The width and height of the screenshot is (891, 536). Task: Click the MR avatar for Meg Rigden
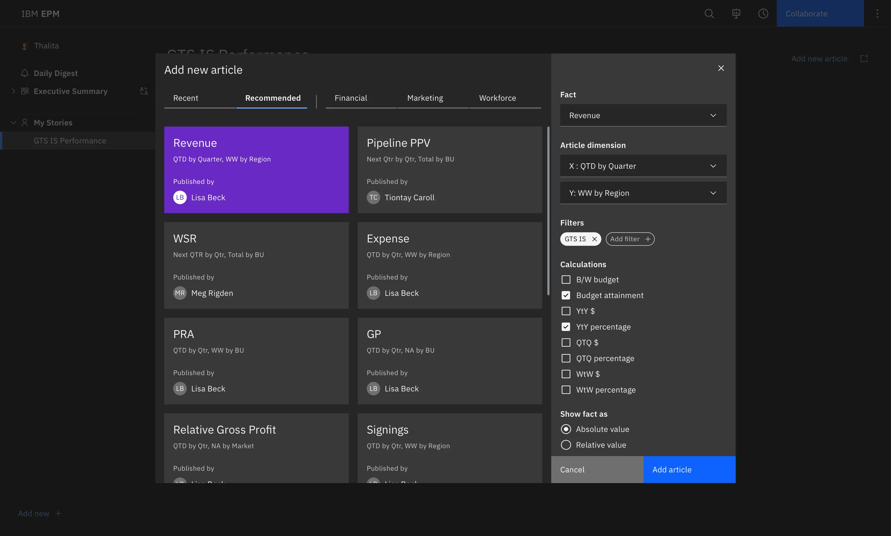[180, 293]
